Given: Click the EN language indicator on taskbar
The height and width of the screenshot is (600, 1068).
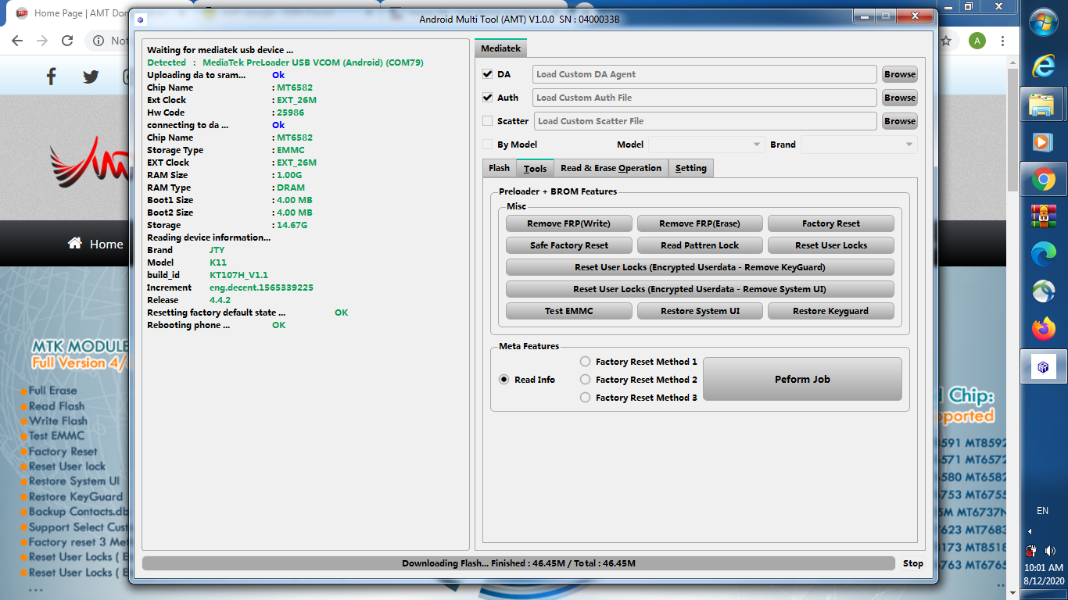Looking at the screenshot, I should click(x=1042, y=511).
